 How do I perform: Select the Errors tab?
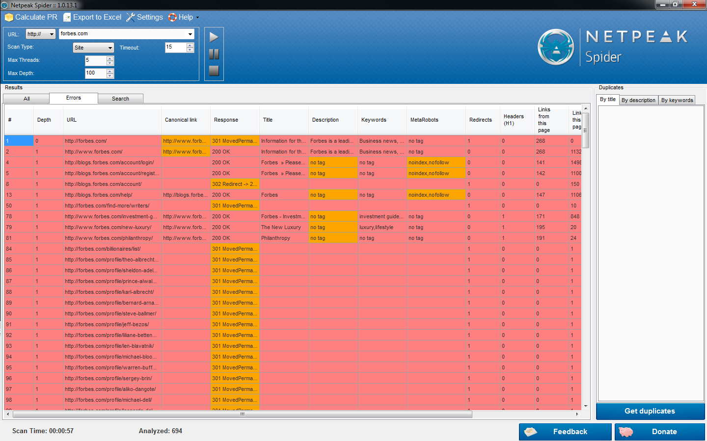(74, 98)
